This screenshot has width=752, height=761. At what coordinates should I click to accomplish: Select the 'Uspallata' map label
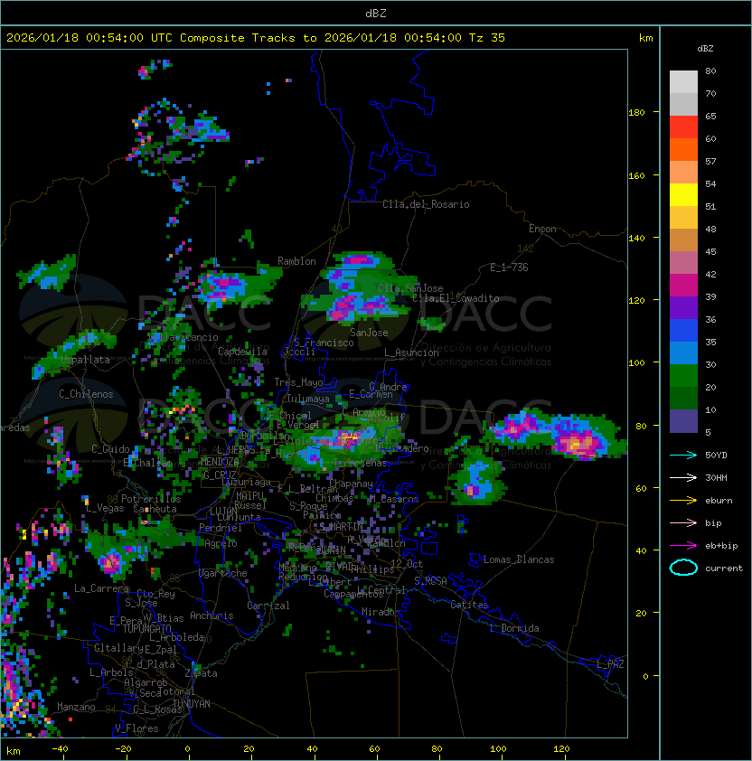[x=86, y=360]
